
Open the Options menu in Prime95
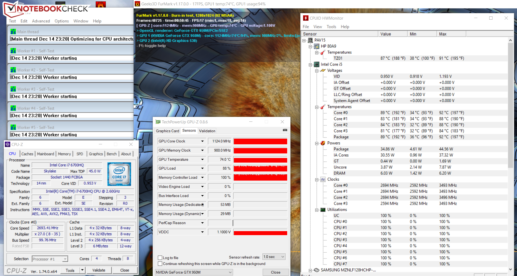[62, 21]
